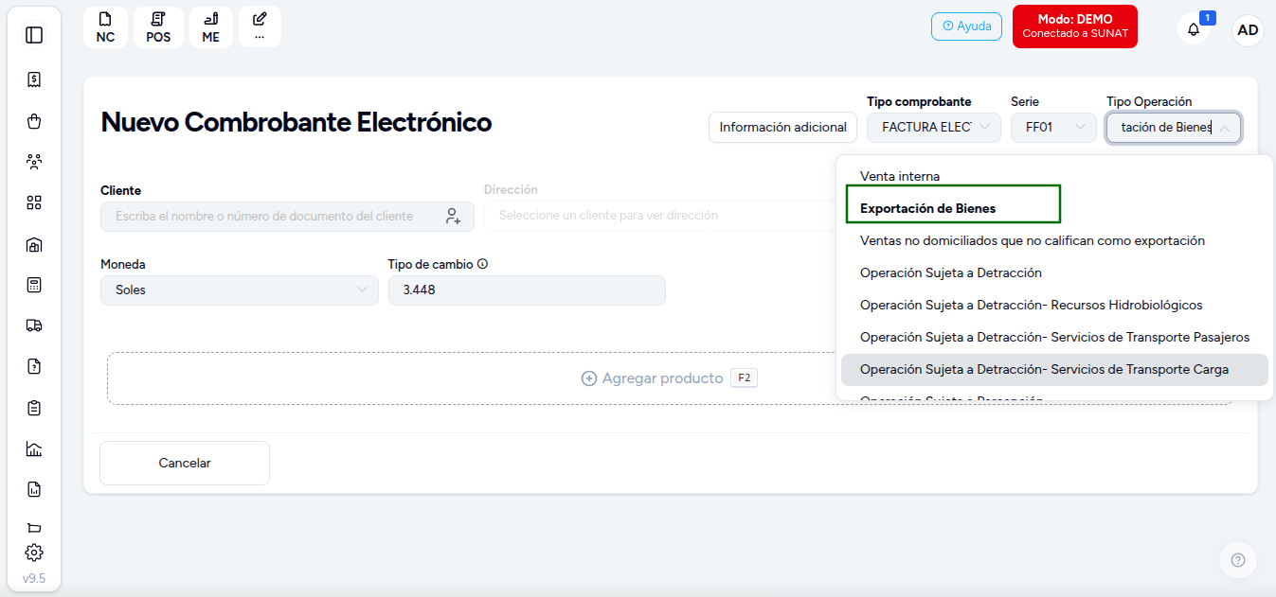
Task: Open the edit shortcut with ellipsis
Action: point(260,26)
